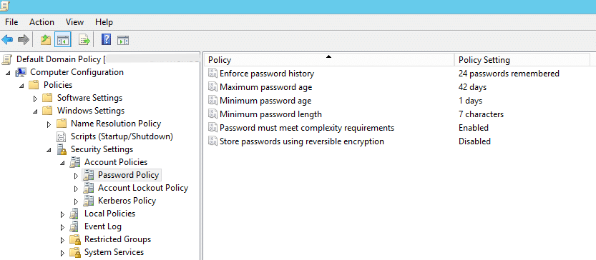This screenshot has height=260, width=596.
Task: Click the Forward arrow toolbar icon
Action: pyautogui.click(x=24, y=39)
